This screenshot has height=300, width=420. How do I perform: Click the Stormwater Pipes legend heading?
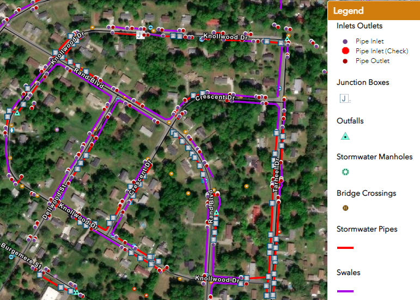tap(367, 229)
